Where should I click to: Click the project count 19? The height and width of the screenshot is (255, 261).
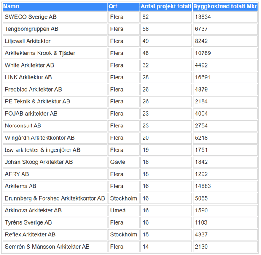pos(166,150)
